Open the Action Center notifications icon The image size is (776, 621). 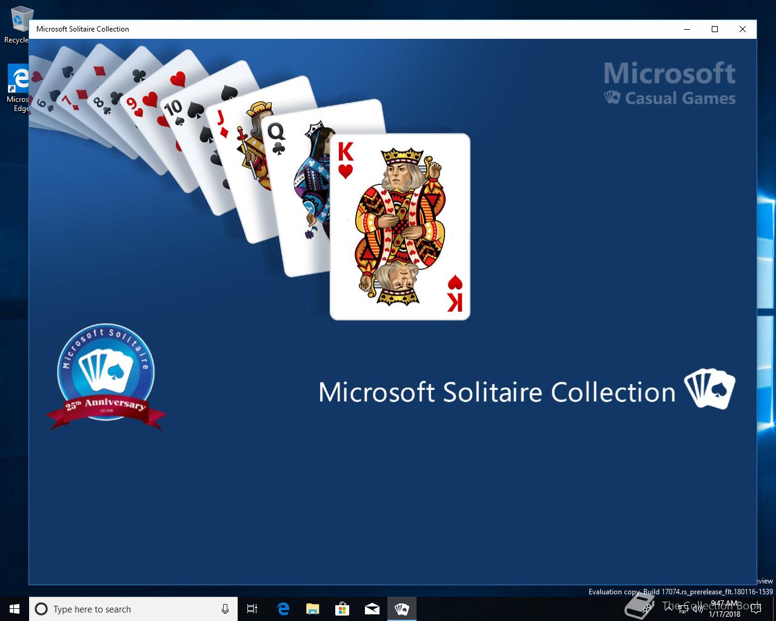point(755,609)
